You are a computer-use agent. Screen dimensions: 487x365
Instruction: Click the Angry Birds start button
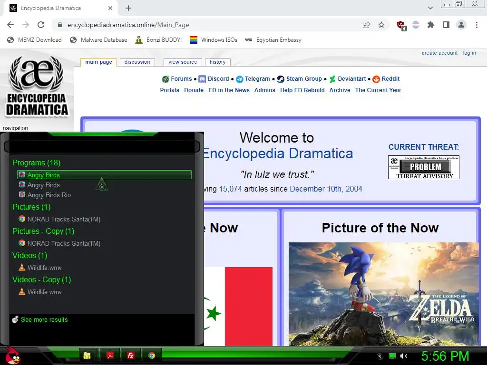[13, 356]
